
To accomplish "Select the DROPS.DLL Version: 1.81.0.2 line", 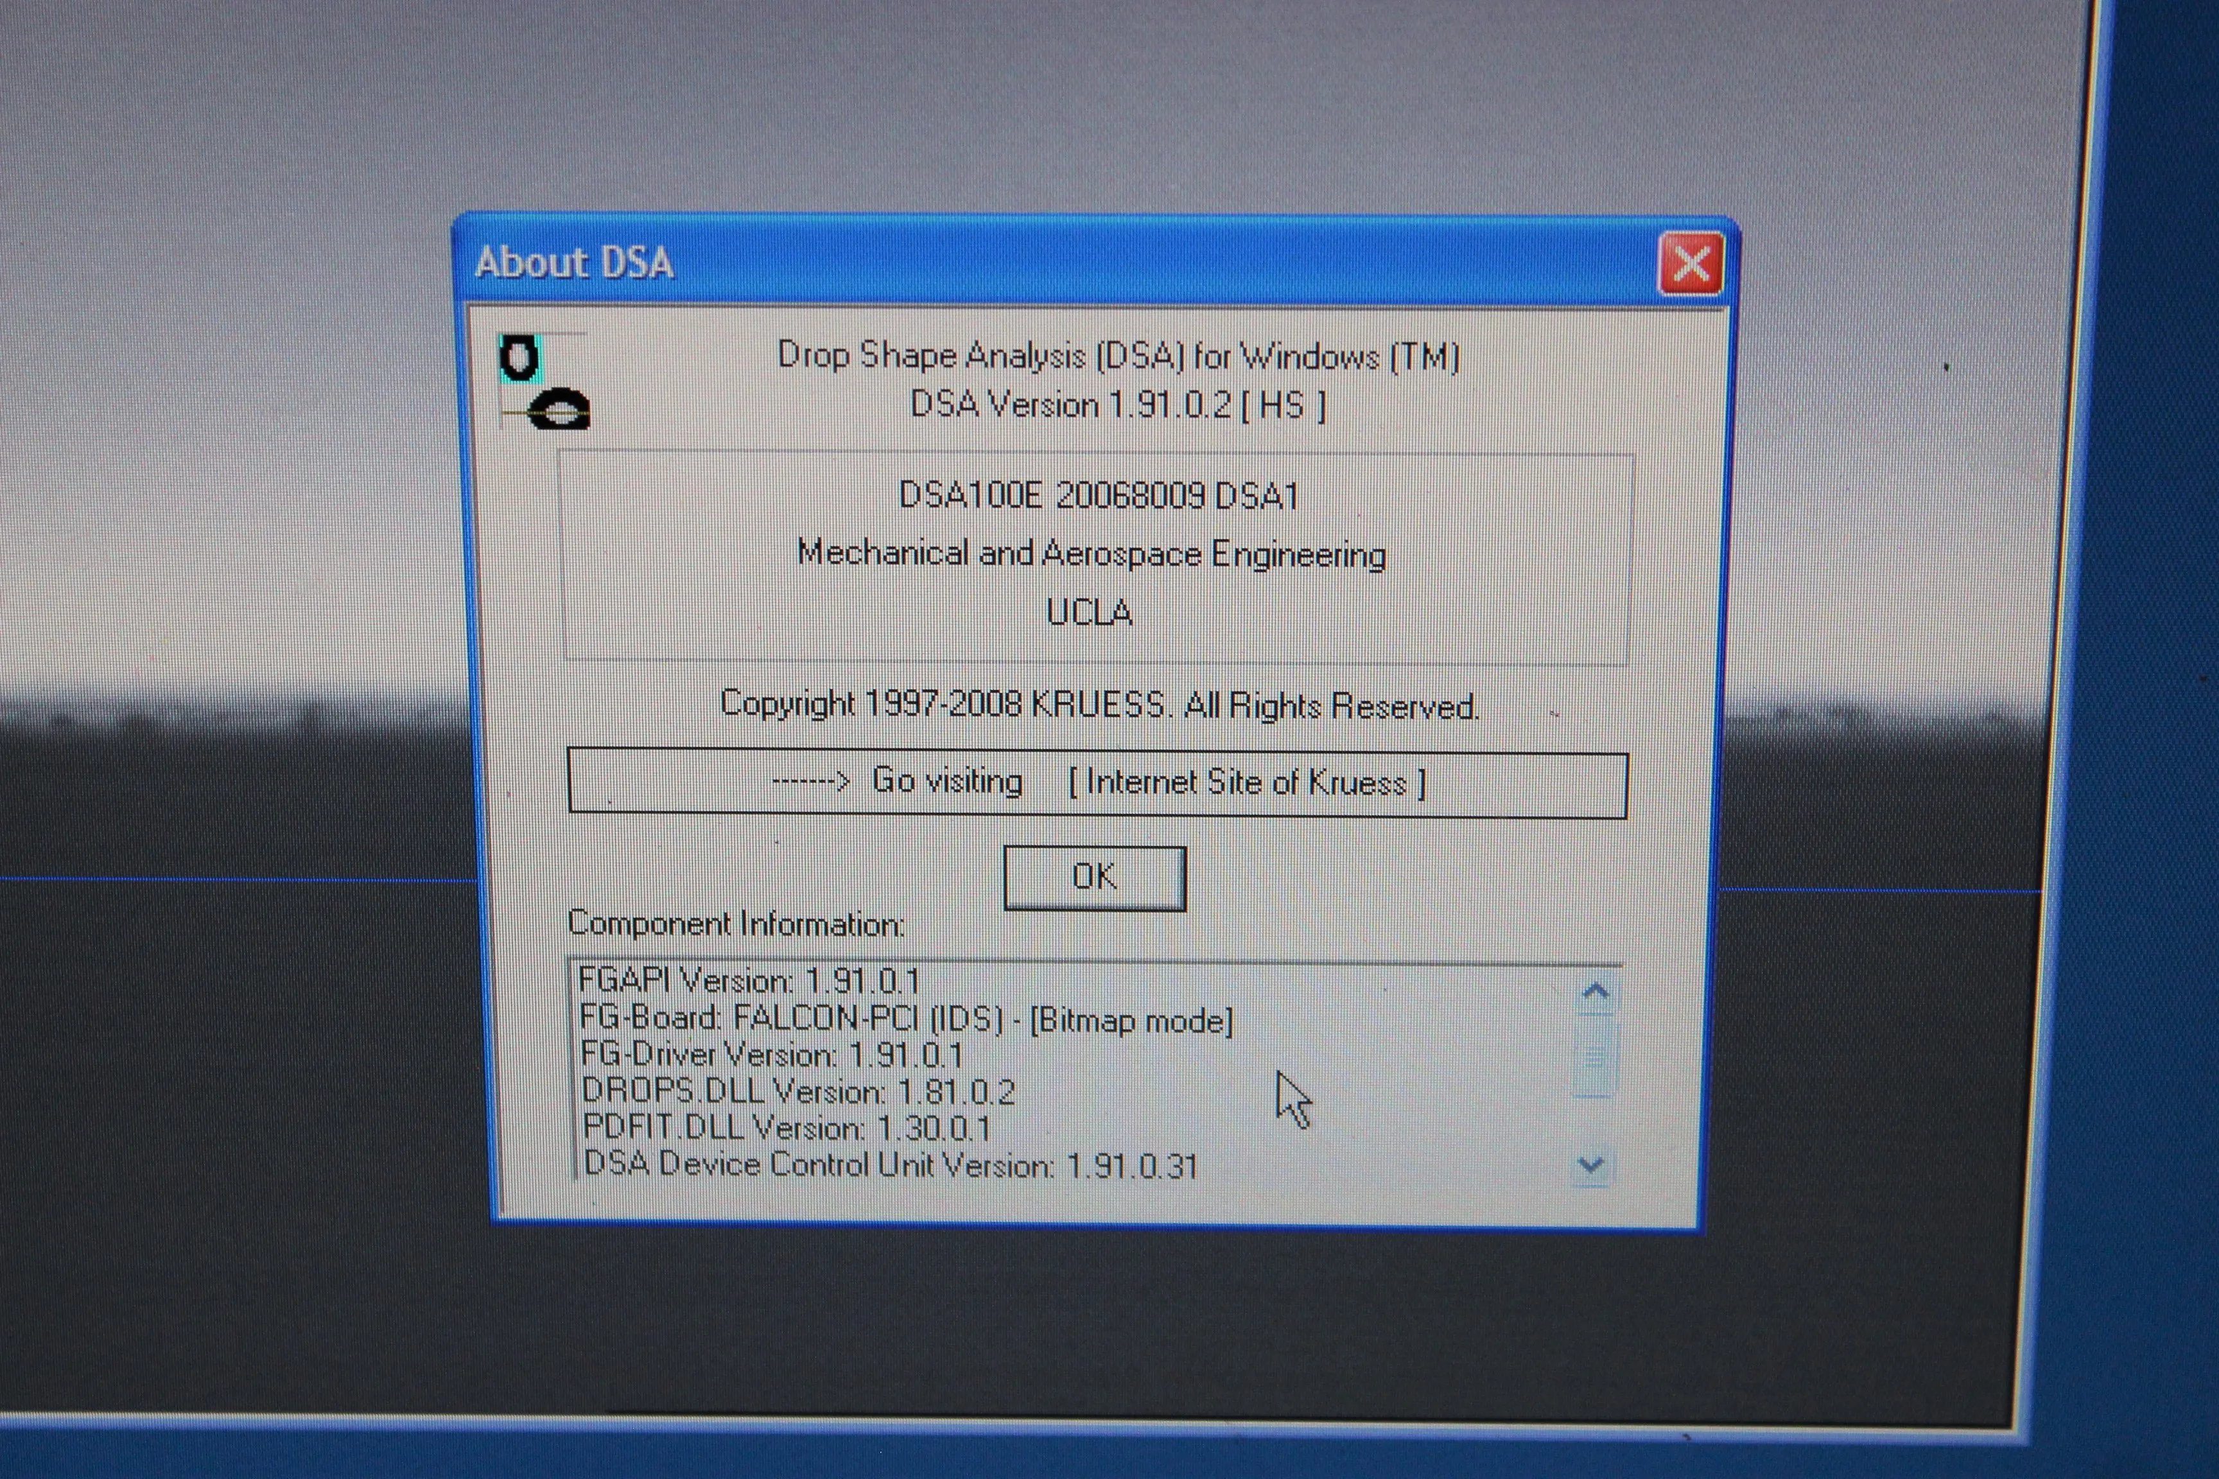I will (x=798, y=1091).
